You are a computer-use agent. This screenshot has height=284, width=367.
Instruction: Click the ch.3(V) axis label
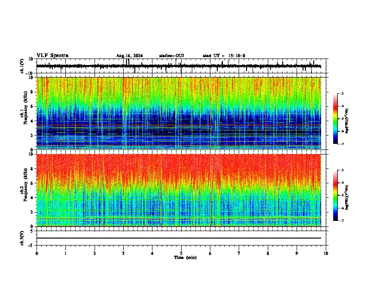point(22,238)
